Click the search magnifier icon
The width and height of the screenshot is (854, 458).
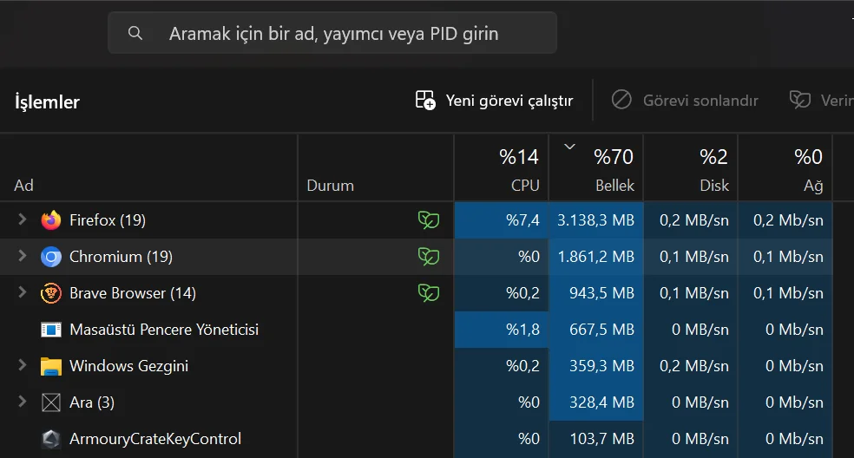tap(135, 34)
